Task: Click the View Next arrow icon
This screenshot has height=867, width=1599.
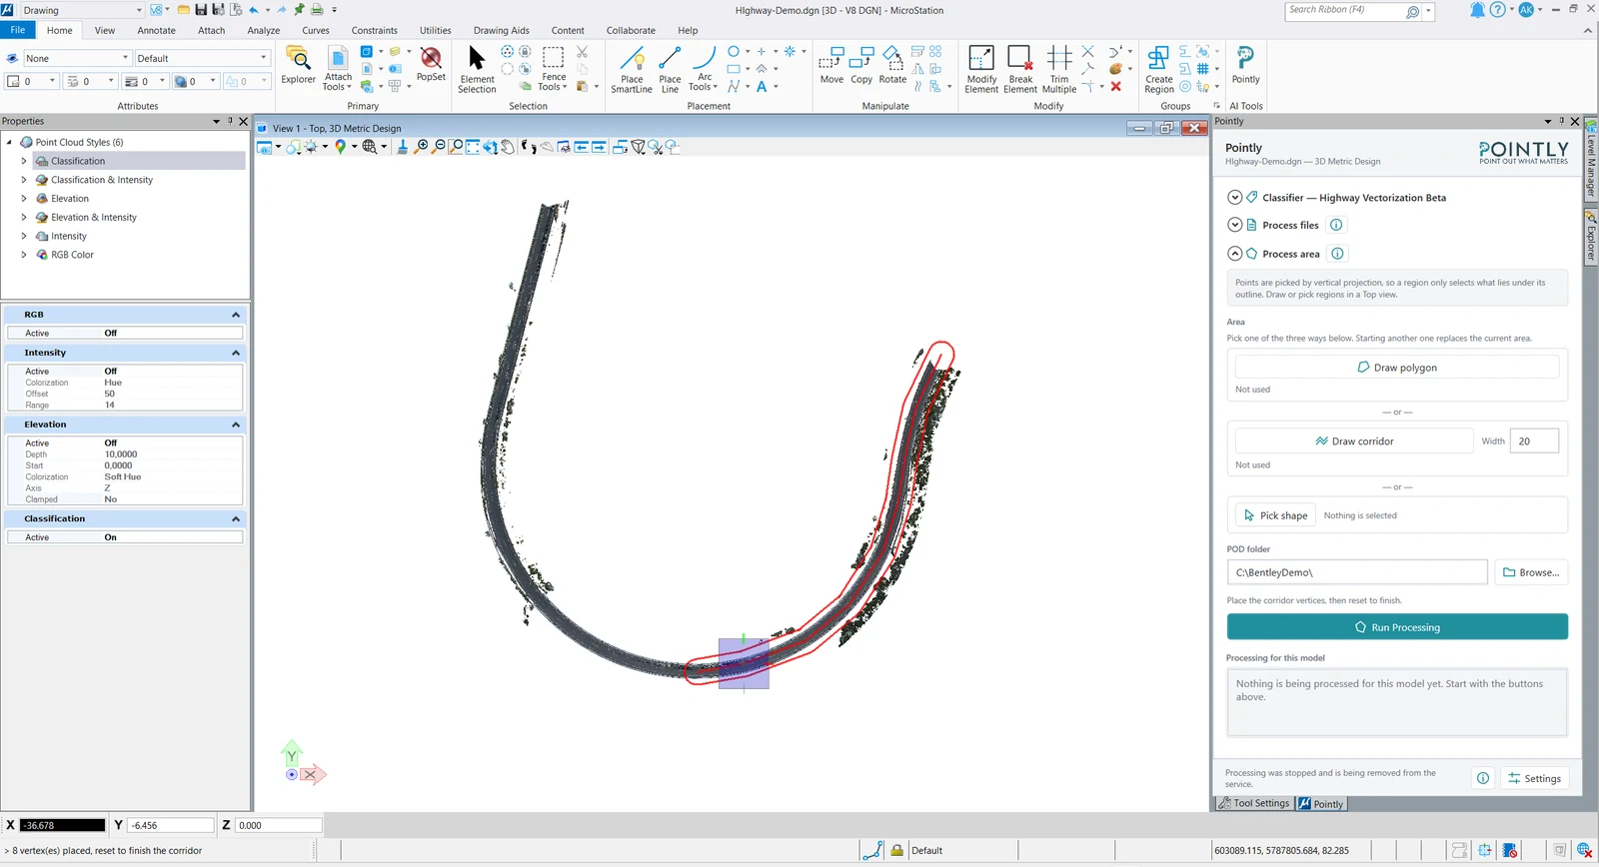Action: coord(599,147)
